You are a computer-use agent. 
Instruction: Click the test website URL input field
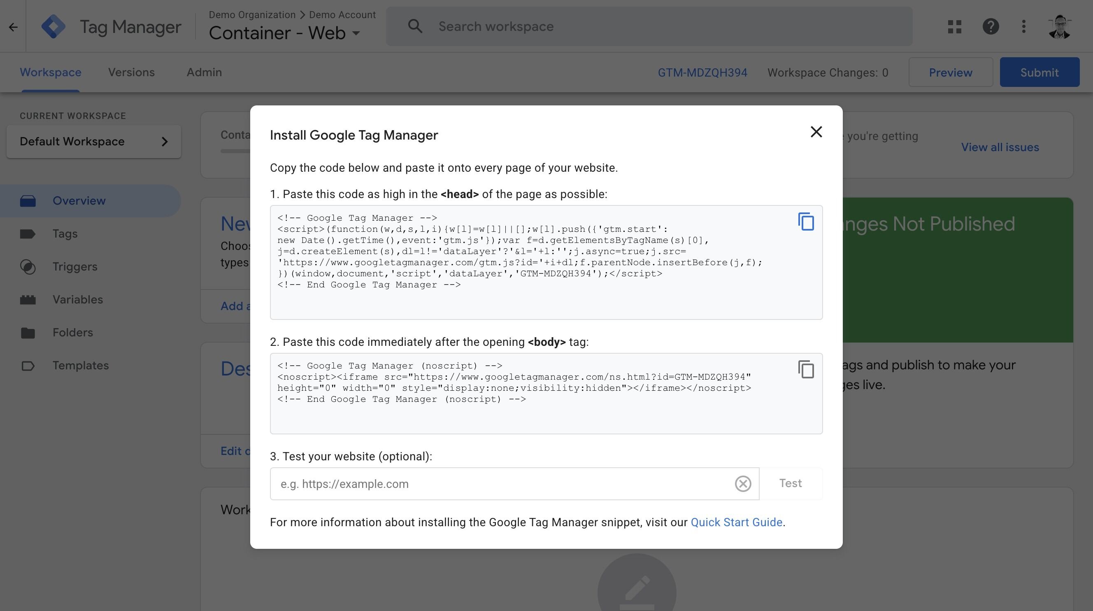(x=467, y=483)
